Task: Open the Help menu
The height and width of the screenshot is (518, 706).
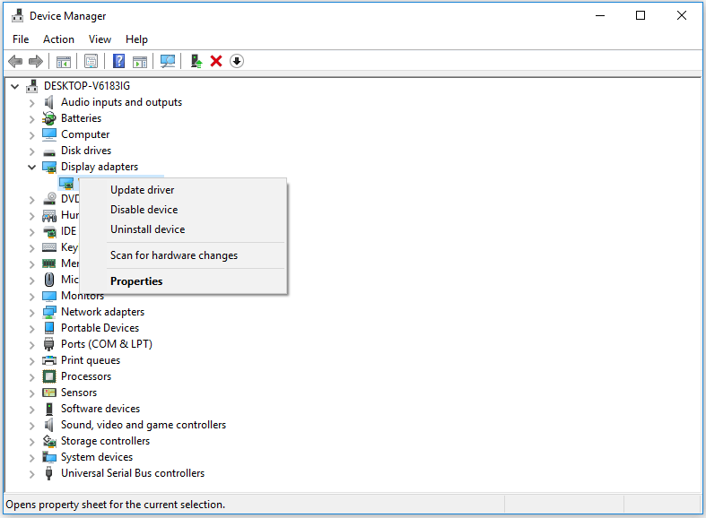Action: tap(136, 39)
